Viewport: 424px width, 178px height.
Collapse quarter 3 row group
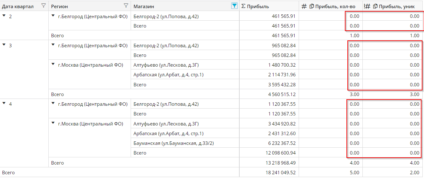pyautogui.click(x=4, y=45)
